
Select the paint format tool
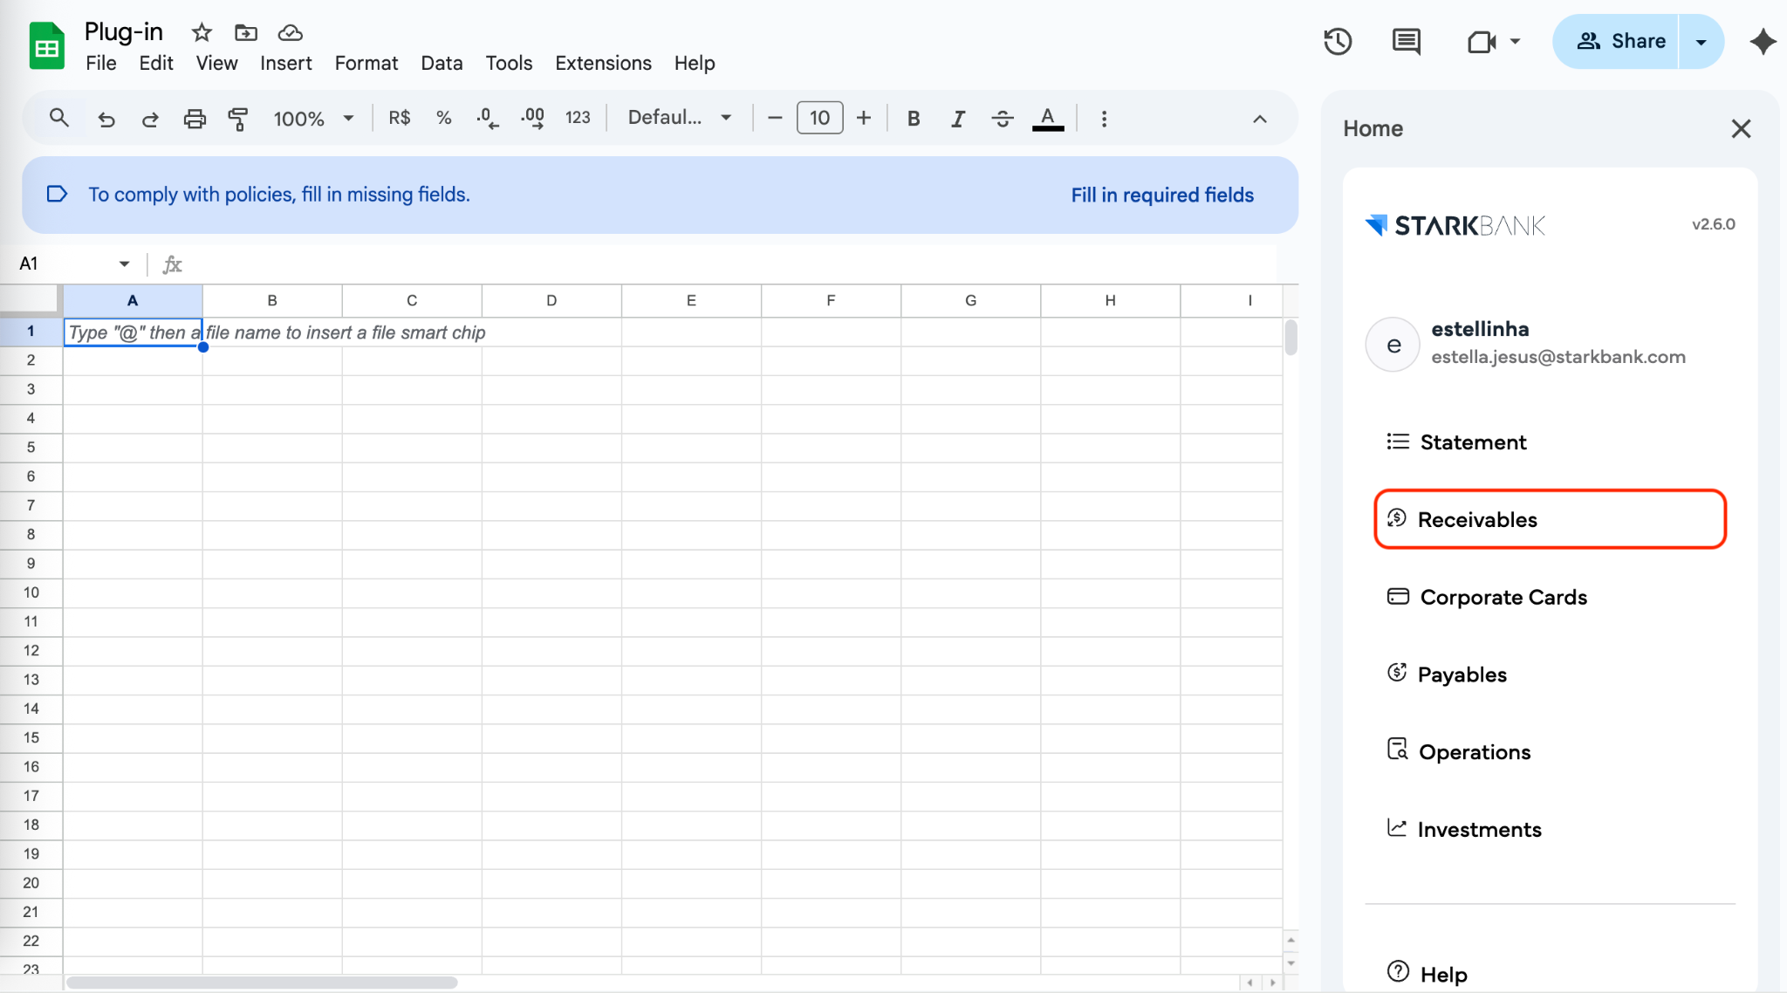tap(237, 119)
